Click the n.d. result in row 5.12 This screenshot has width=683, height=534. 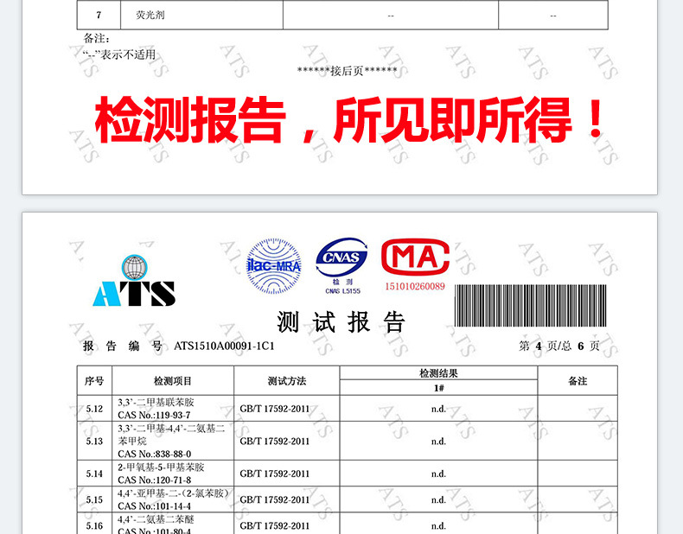pos(438,409)
